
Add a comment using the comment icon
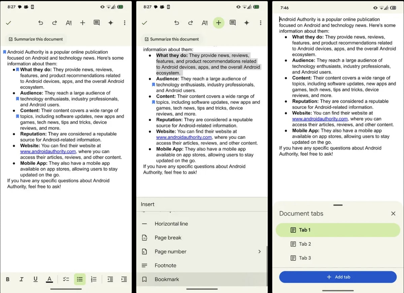tap(97, 23)
